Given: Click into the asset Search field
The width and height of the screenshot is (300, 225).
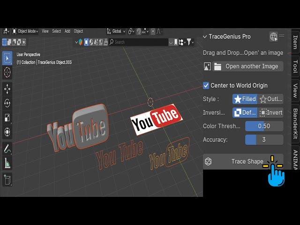Looking at the screenshot, I should tap(139, 42).
